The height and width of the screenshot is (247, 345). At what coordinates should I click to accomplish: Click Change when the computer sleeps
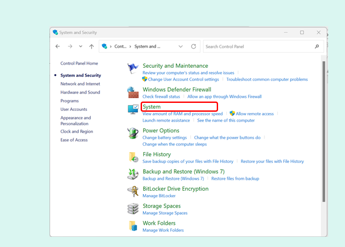click(174, 144)
